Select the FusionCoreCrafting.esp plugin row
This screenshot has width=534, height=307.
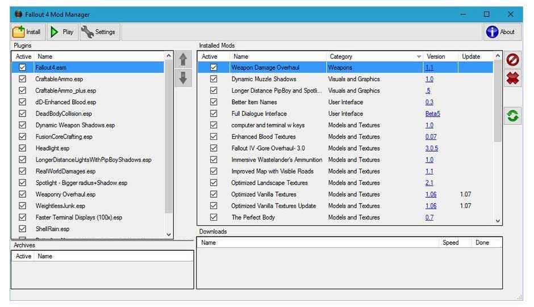point(88,136)
